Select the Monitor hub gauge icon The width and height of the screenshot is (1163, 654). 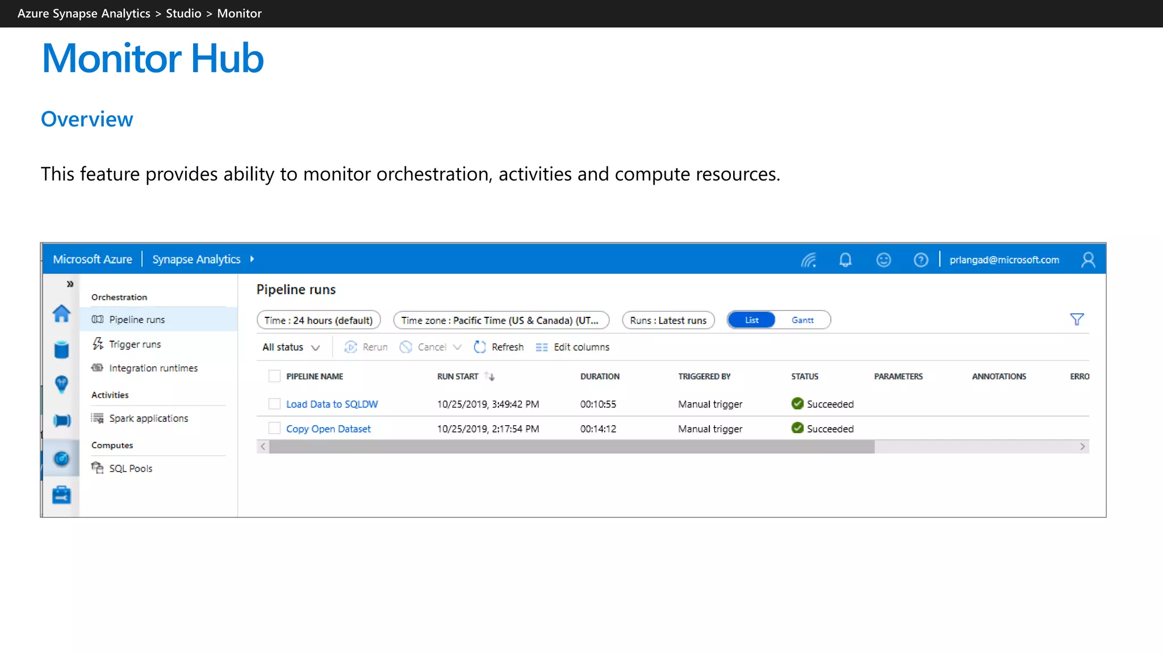click(61, 458)
